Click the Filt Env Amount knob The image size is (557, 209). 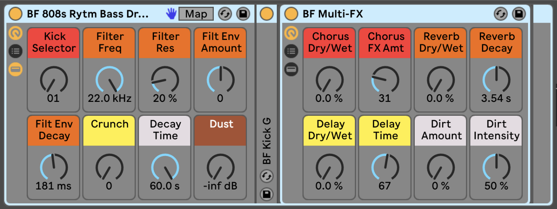click(221, 79)
